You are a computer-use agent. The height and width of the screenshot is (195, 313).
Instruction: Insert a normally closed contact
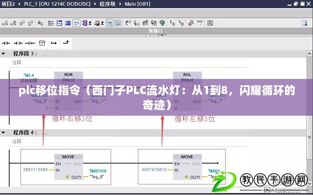(18, 43)
